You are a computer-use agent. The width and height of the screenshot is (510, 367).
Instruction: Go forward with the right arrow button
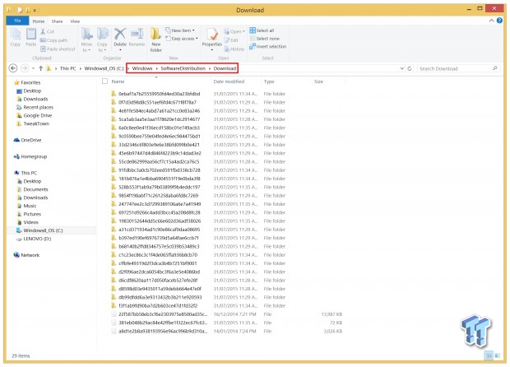[25, 68]
